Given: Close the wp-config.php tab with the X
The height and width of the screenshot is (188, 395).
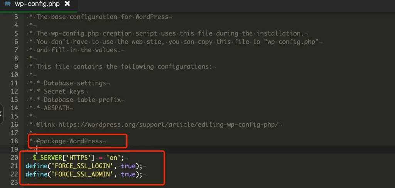Looking at the screenshot, I should click(67, 4).
